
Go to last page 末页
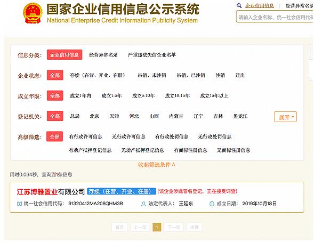click(x=194, y=227)
